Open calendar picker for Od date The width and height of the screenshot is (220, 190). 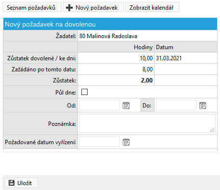point(126,106)
